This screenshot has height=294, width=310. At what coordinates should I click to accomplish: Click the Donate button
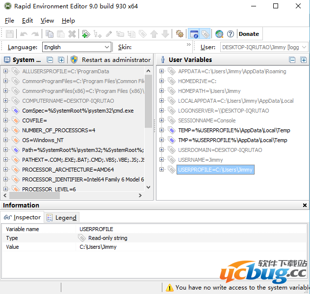[x=249, y=34]
